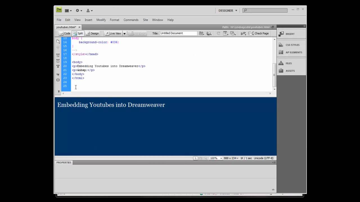Open the Modify menu
The height and width of the screenshot is (202, 360).
(101, 20)
